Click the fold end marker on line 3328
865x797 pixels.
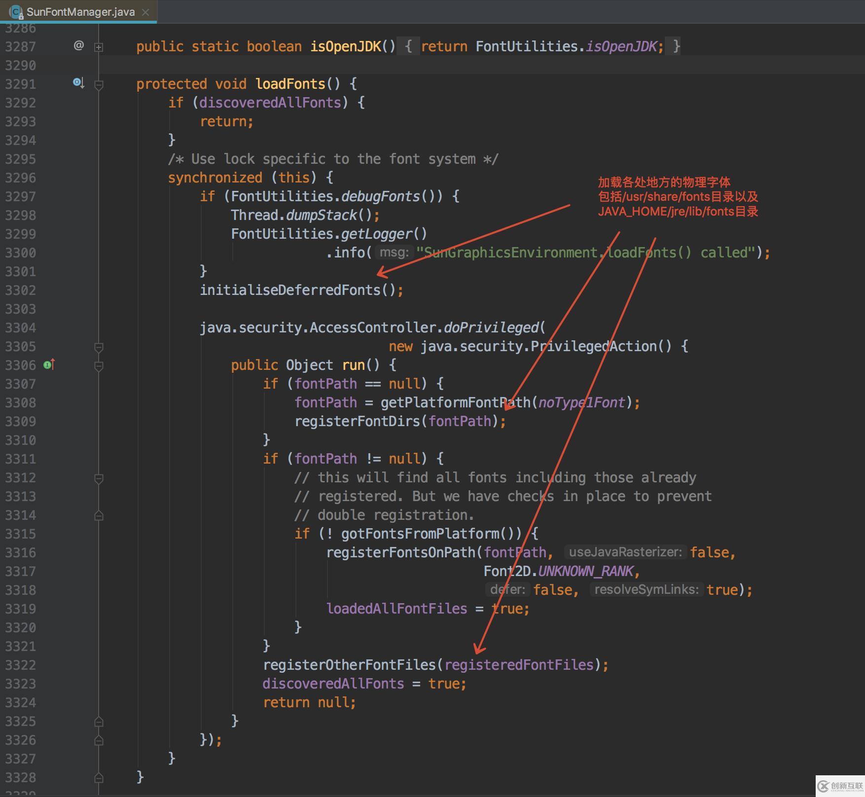tap(99, 778)
